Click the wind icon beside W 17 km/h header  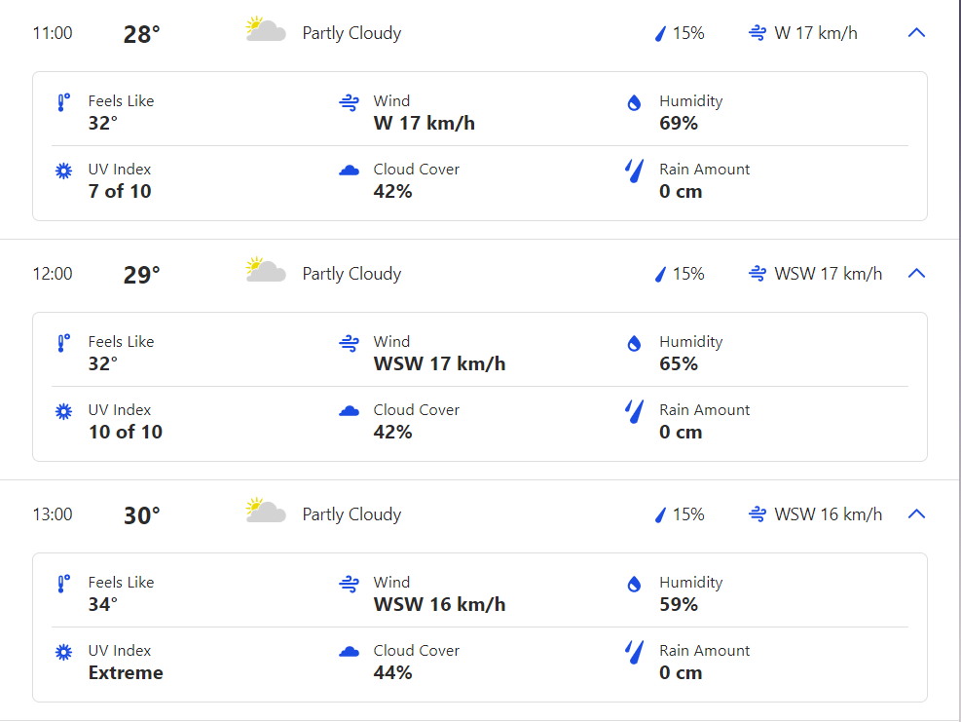pyautogui.click(x=758, y=33)
